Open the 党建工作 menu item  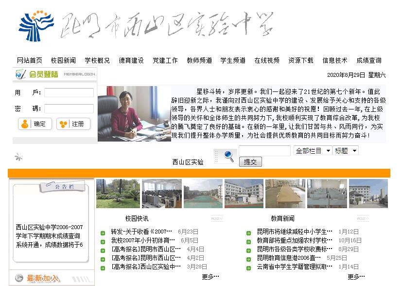[x=165, y=60]
